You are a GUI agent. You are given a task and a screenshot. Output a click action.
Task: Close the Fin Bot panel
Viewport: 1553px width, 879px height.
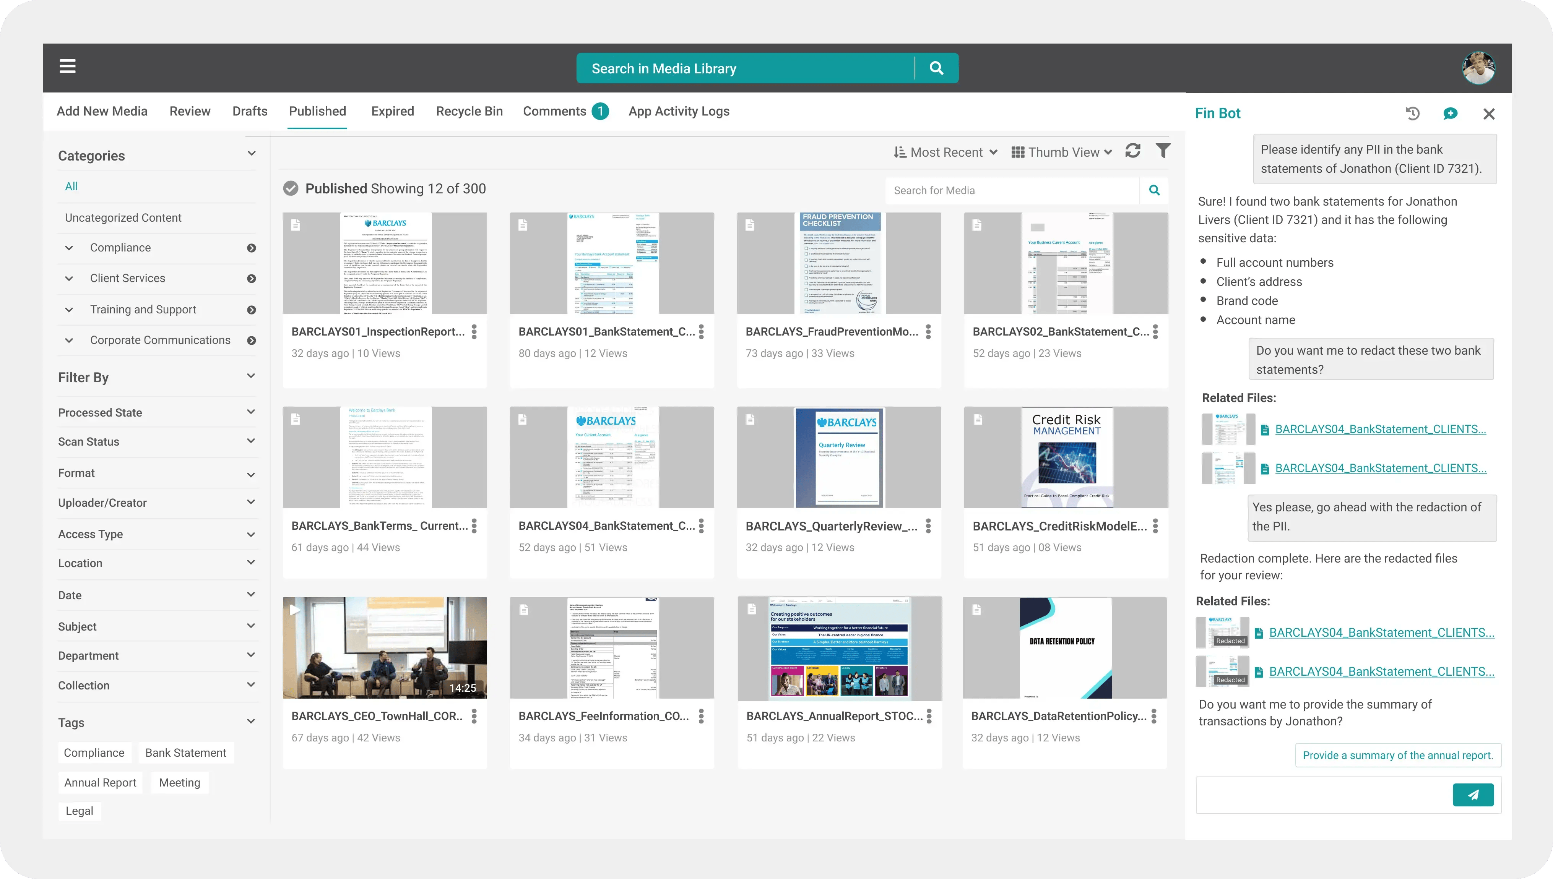point(1489,114)
